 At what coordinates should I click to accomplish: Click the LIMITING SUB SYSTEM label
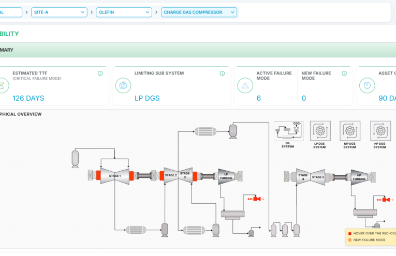pyautogui.click(x=159, y=73)
